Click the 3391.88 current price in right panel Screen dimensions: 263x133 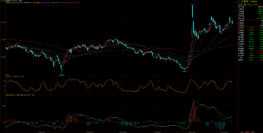241,5
